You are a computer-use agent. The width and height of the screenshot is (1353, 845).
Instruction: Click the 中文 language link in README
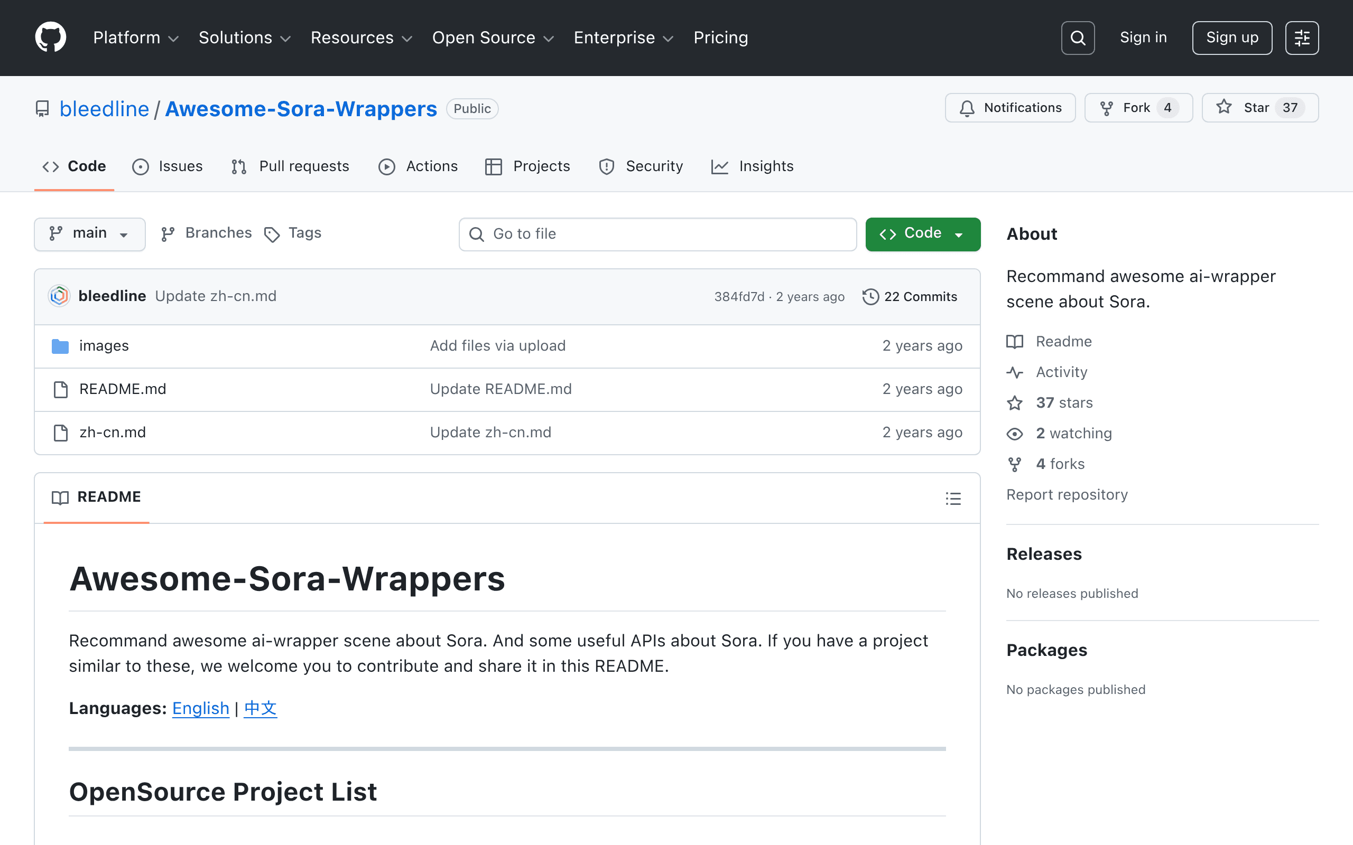261,709
